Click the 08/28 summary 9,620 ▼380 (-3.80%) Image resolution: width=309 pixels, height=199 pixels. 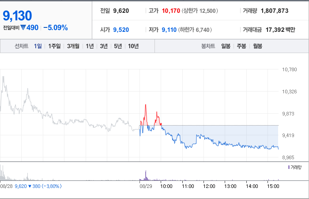[x=38, y=186]
